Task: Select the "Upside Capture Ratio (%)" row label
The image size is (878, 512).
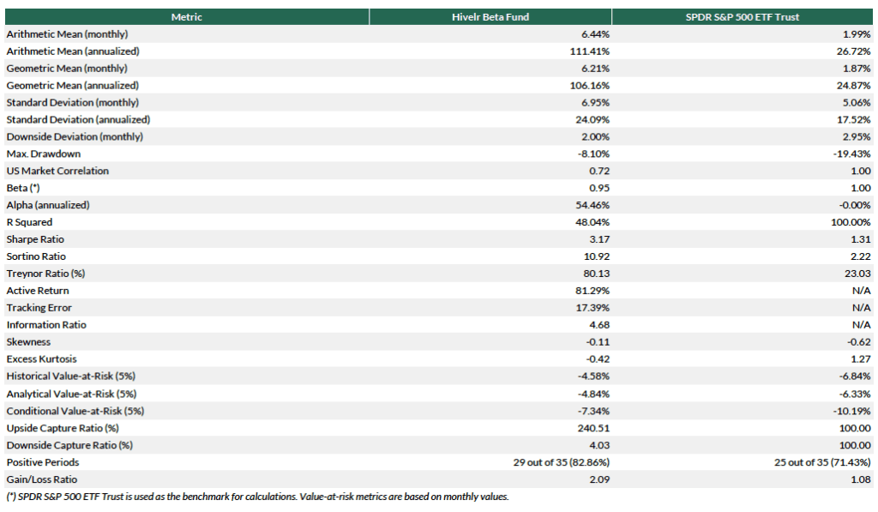Action: point(62,428)
